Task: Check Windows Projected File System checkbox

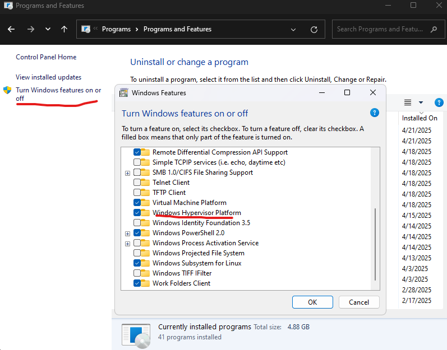Action: click(137, 253)
